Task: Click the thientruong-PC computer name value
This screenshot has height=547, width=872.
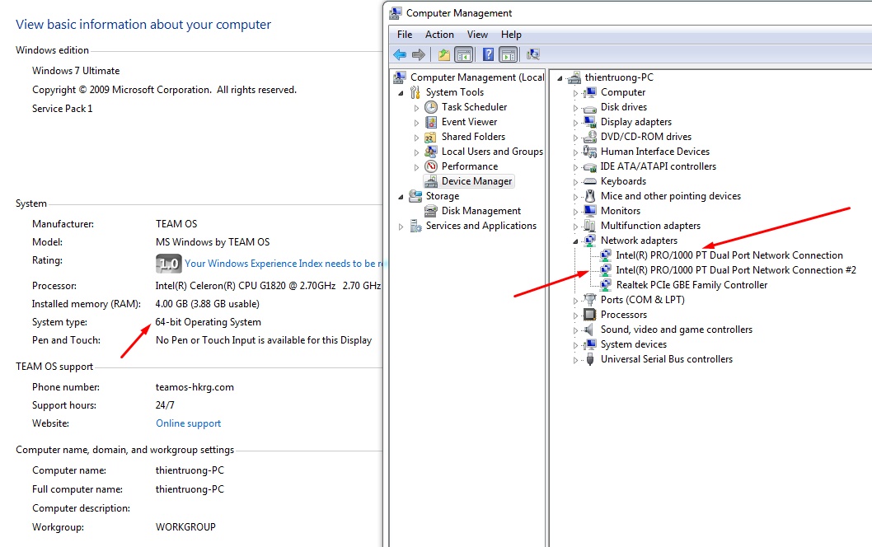Action: (190, 470)
